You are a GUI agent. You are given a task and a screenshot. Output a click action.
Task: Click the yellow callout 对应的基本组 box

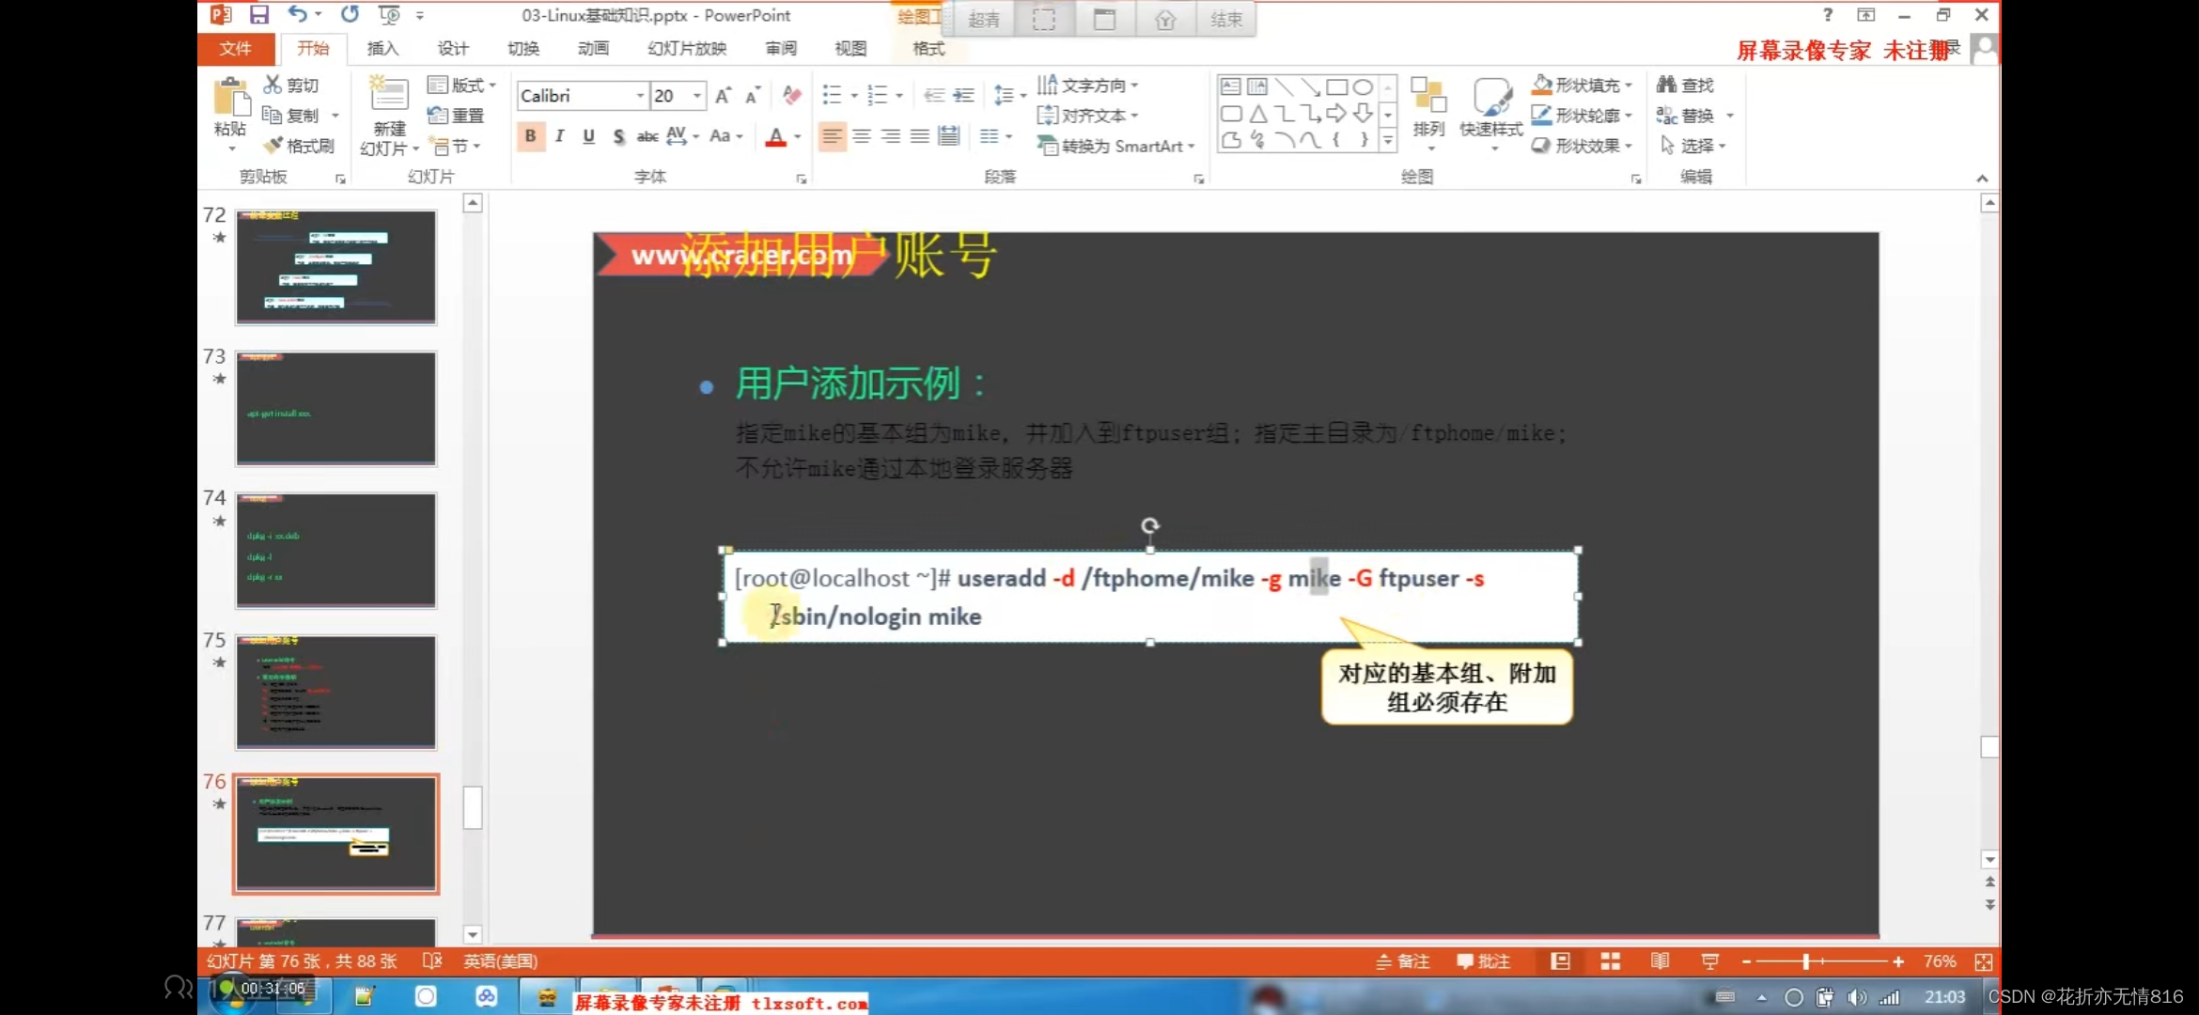[x=1446, y=687]
